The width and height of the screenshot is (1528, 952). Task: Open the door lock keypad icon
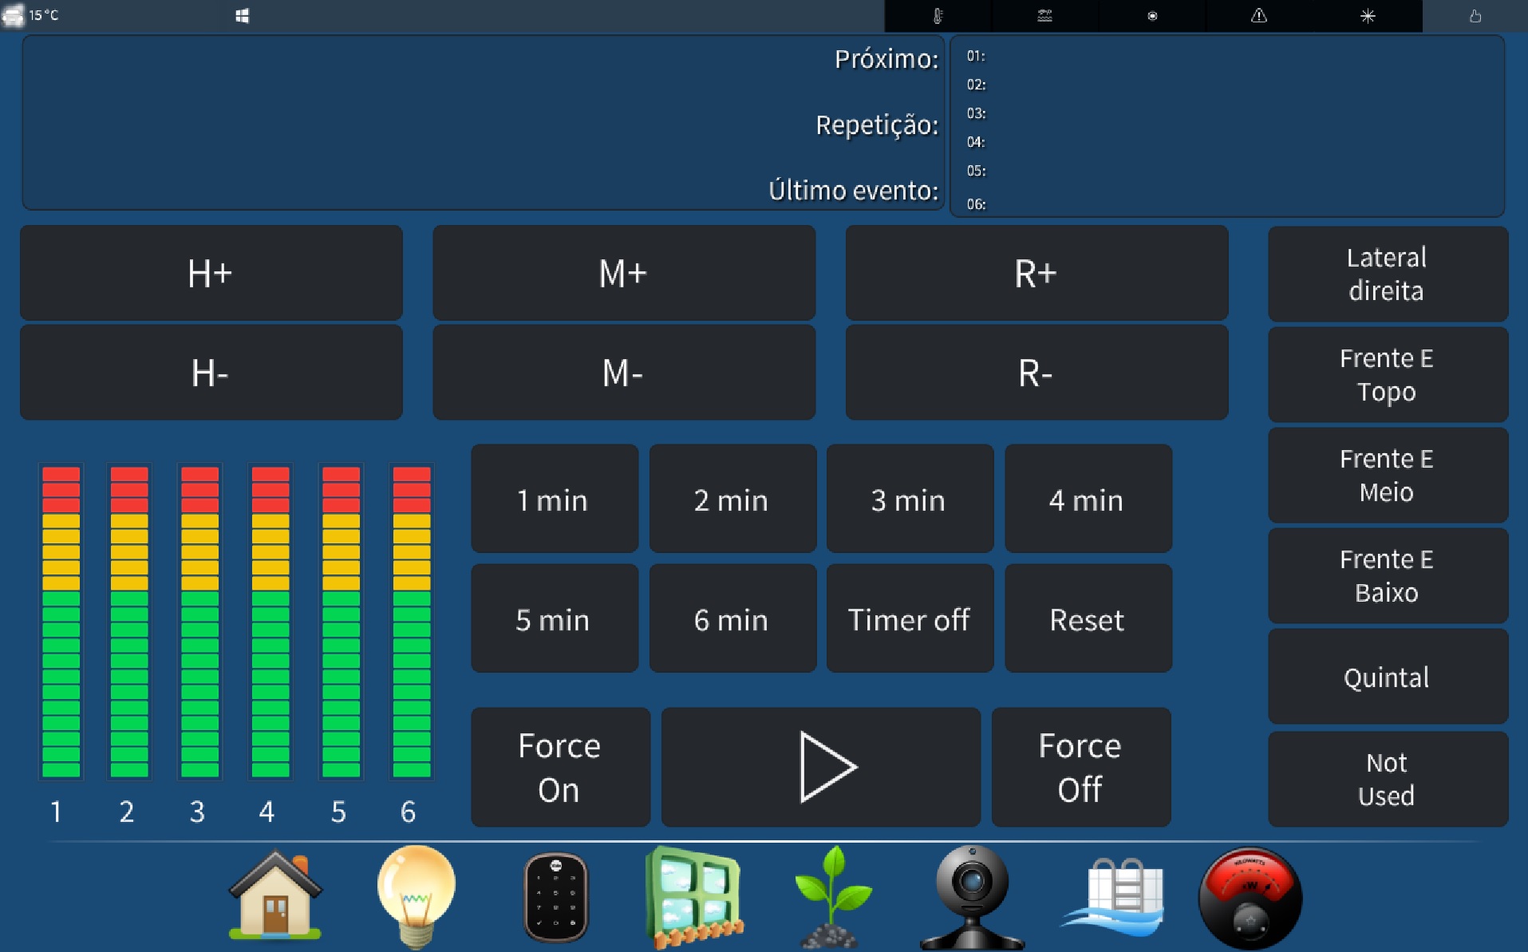coord(555,897)
